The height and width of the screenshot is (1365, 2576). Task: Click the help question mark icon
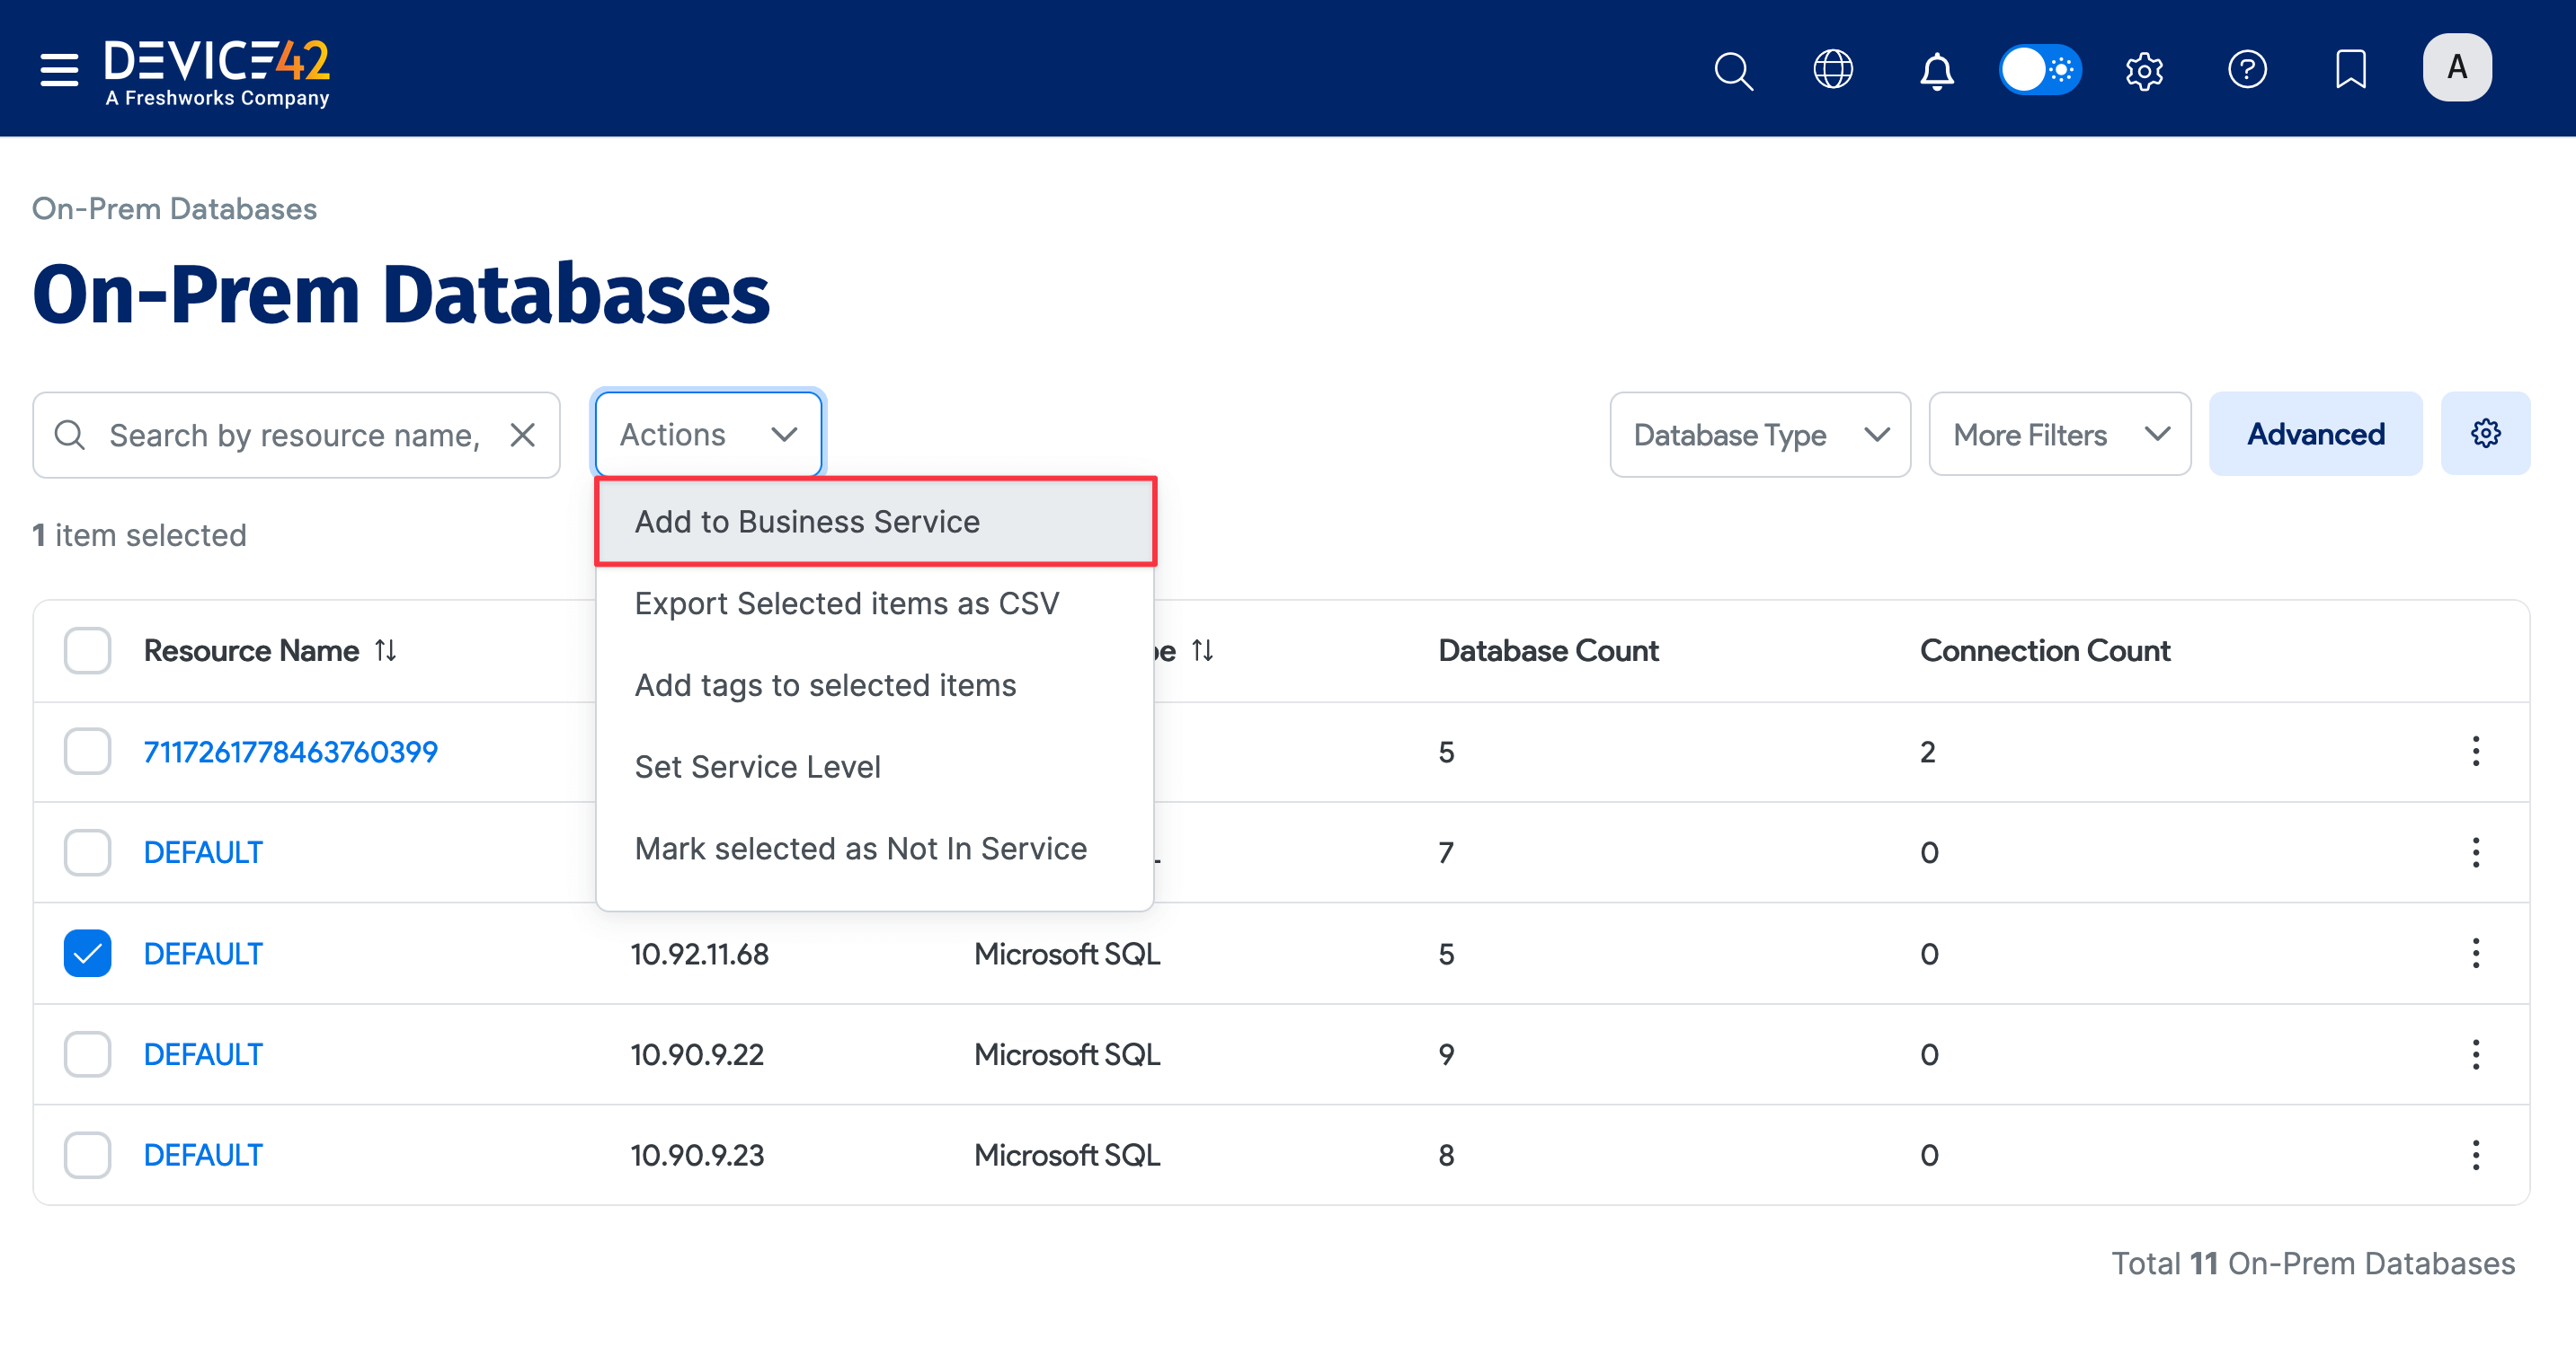coord(2247,70)
